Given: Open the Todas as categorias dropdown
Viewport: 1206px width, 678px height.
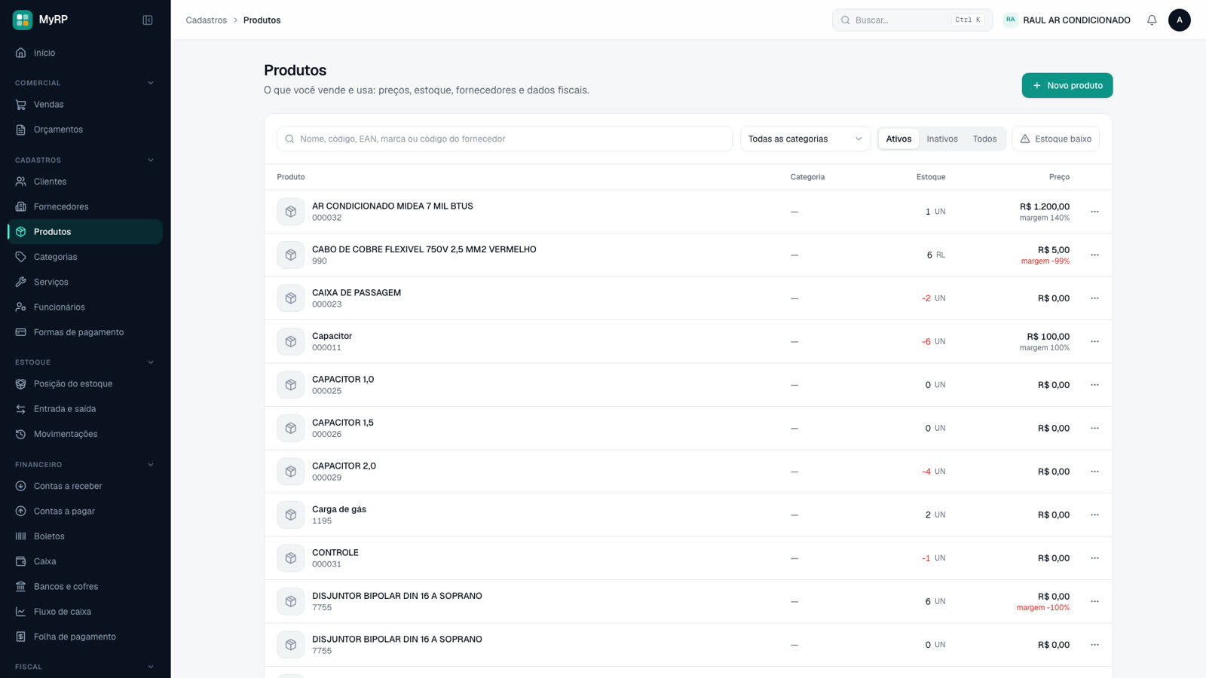Looking at the screenshot, I should (x=805, y=139).
